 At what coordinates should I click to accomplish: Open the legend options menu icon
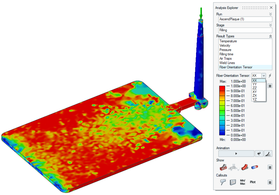click(270, 85)
